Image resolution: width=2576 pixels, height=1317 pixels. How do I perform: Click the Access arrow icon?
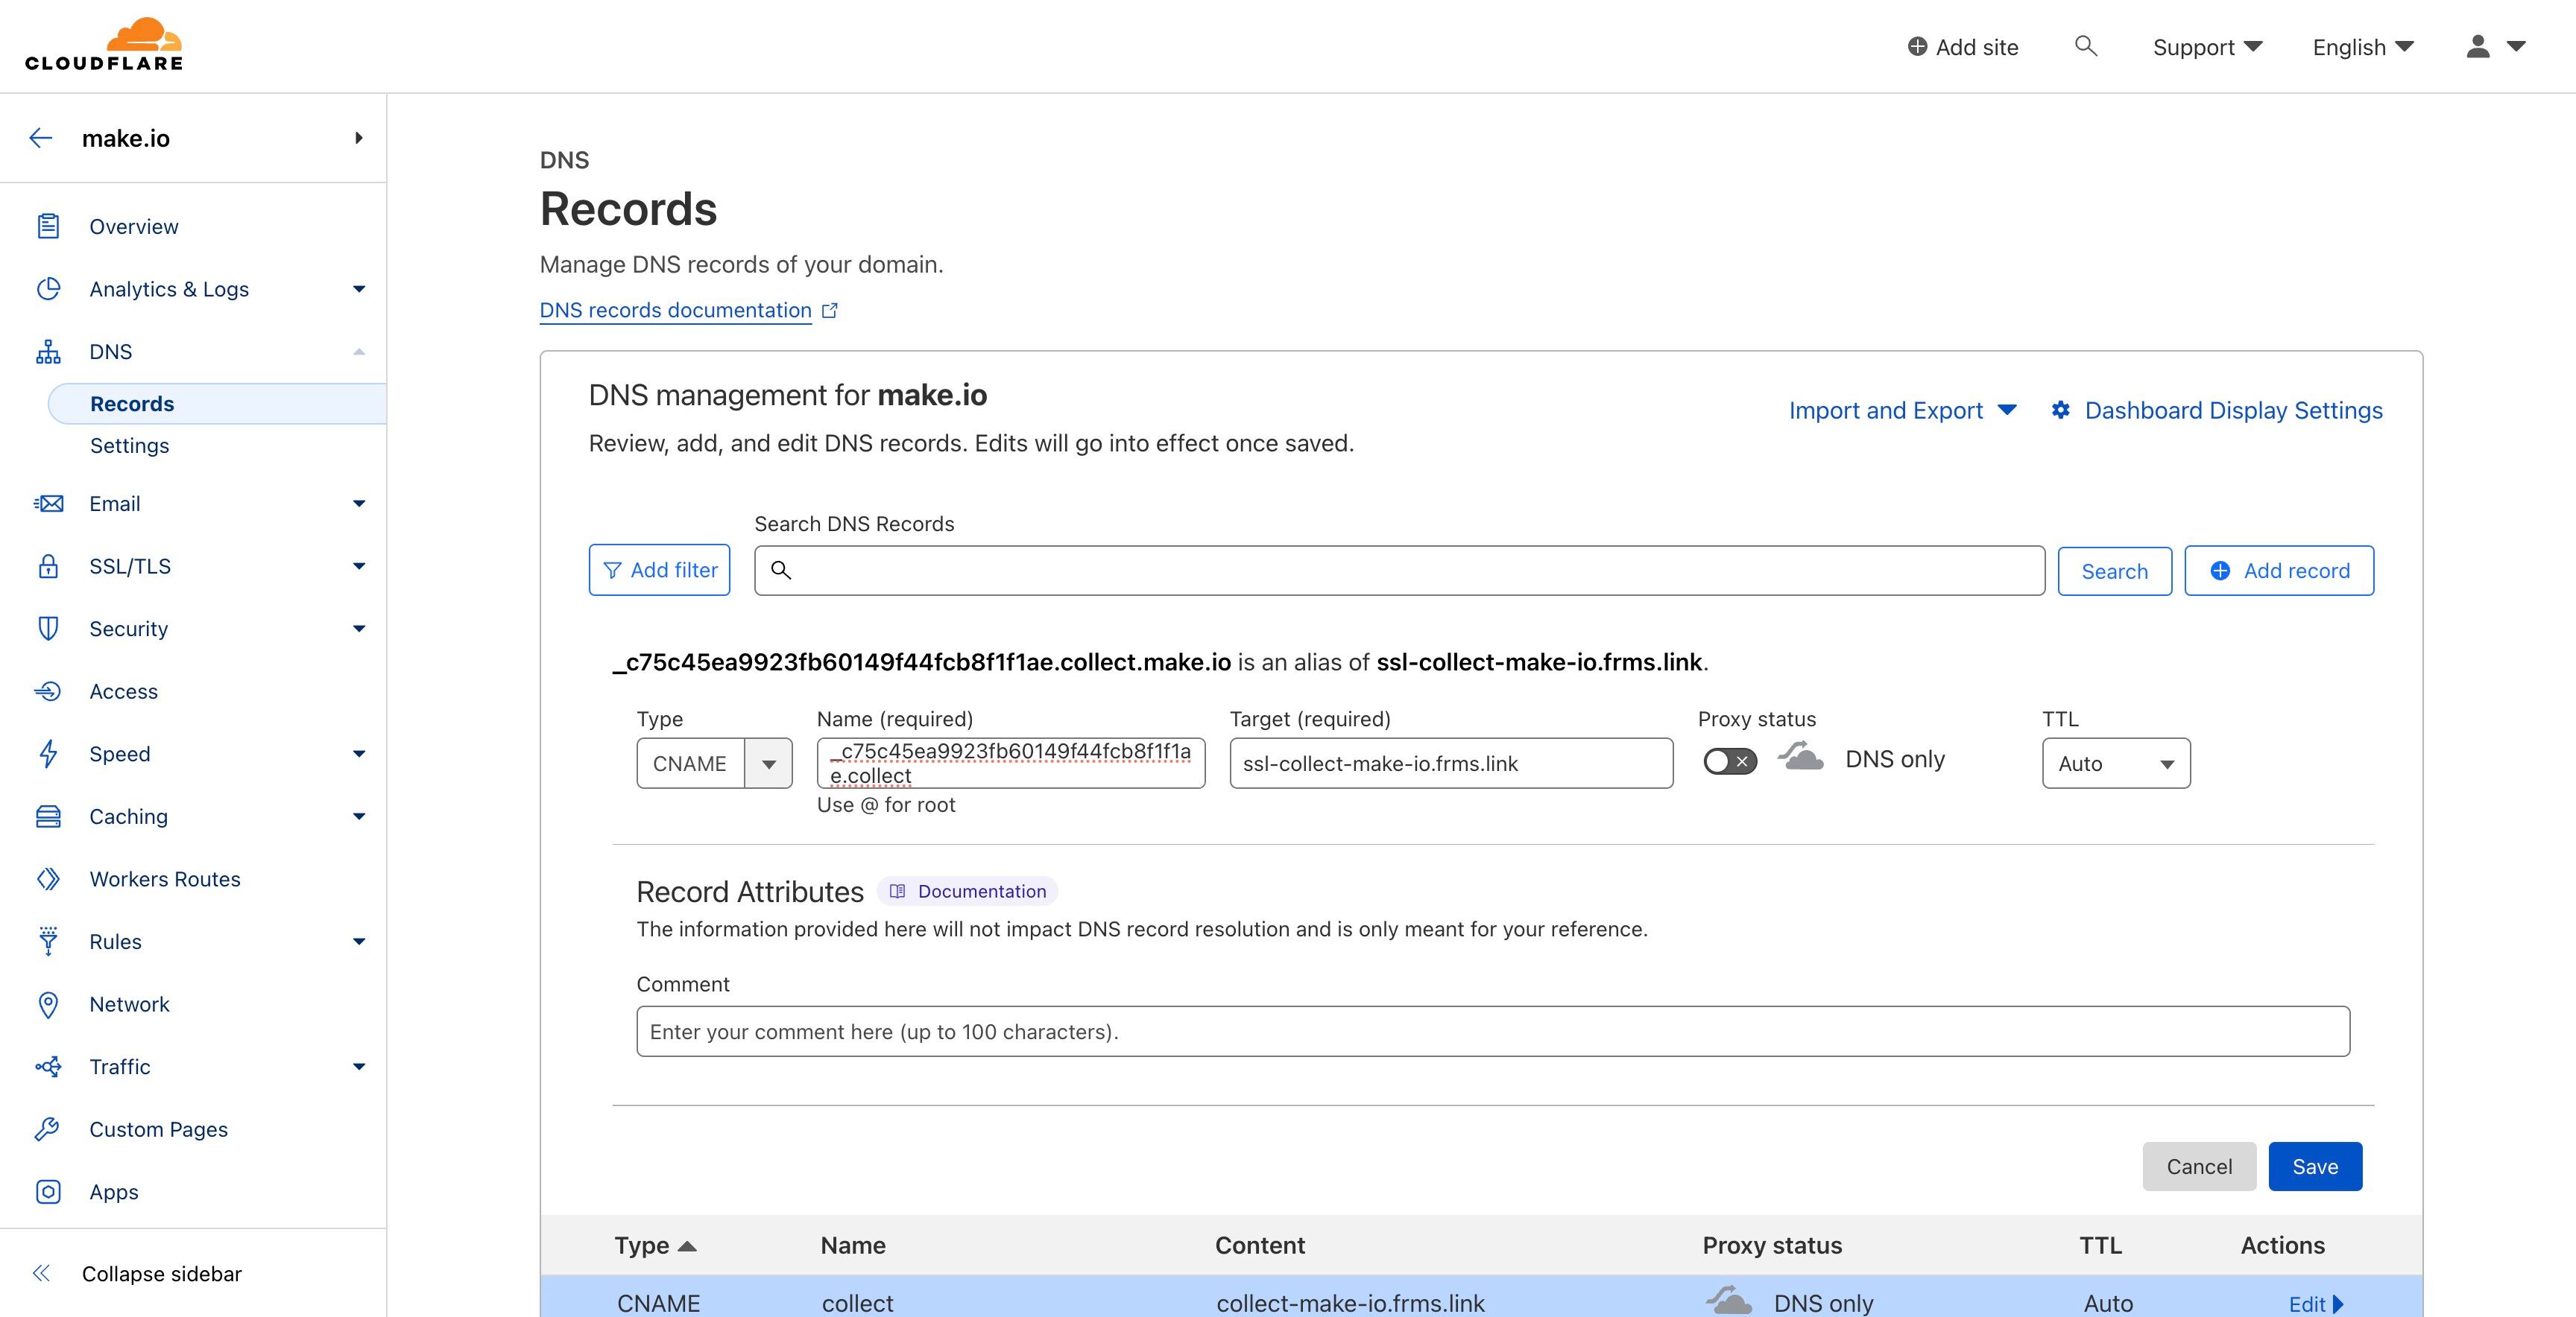[x=48, y=691]
